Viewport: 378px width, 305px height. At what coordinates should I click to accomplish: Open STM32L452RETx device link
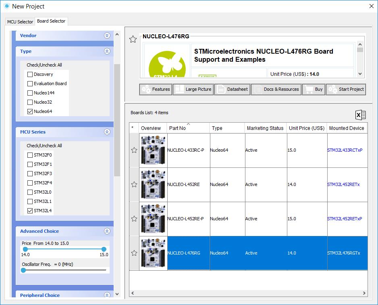tap(343, 184)
